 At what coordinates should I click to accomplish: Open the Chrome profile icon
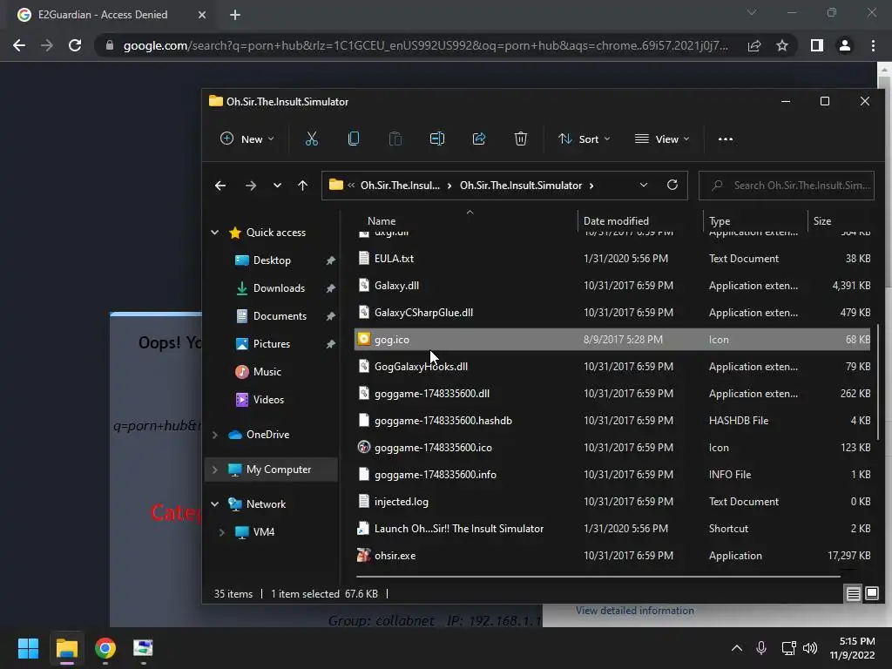845,45
